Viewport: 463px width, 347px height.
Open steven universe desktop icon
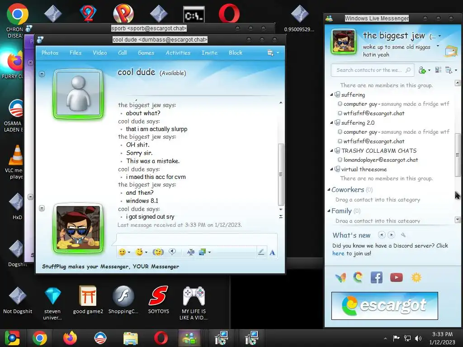pos(52,304)
